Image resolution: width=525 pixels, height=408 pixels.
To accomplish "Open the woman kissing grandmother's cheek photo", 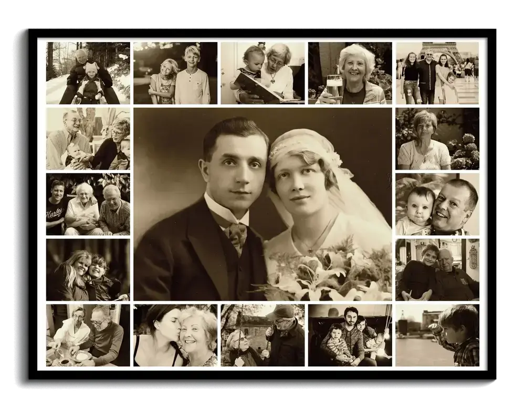I will click(x=175, y=335).
